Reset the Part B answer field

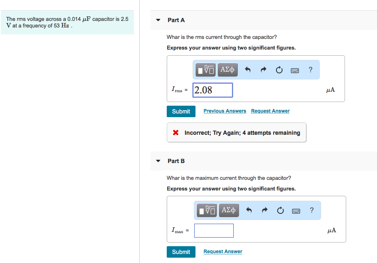[280, 211]
